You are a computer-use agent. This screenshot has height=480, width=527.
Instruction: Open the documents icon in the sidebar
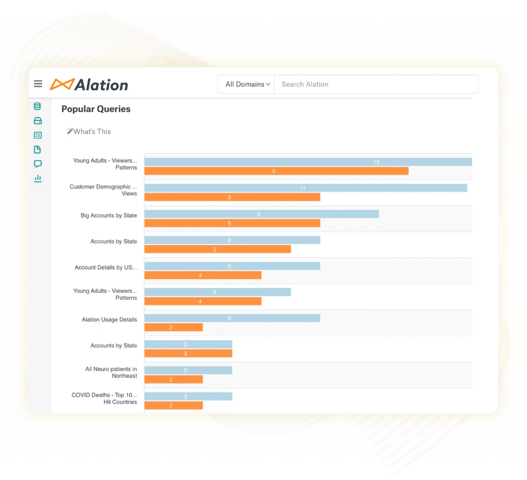(x=38, y=150)
